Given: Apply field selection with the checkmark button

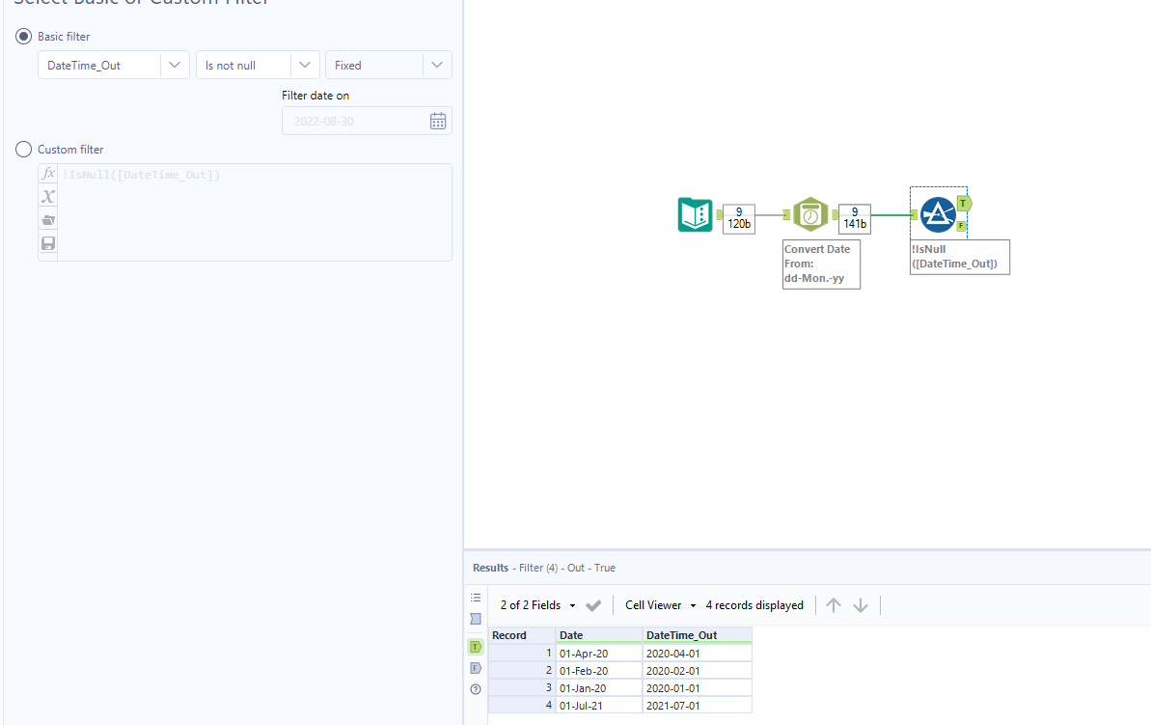Looking at the screenshot, I should [x=592, y=605].
